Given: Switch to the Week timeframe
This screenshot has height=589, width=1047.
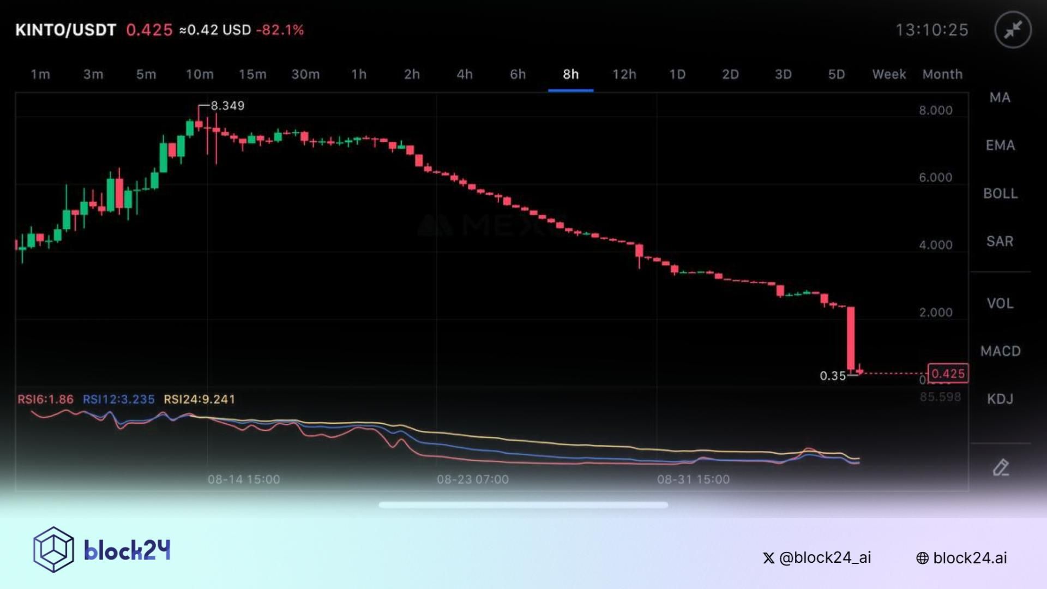Looking at the screenshot, I should [x=888, y=75].
